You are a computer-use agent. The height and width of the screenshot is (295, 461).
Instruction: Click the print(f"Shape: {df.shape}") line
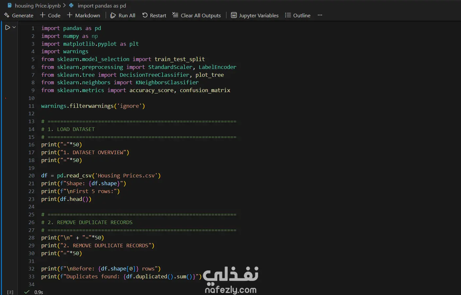pyautogui.click(x=83, y=183)
